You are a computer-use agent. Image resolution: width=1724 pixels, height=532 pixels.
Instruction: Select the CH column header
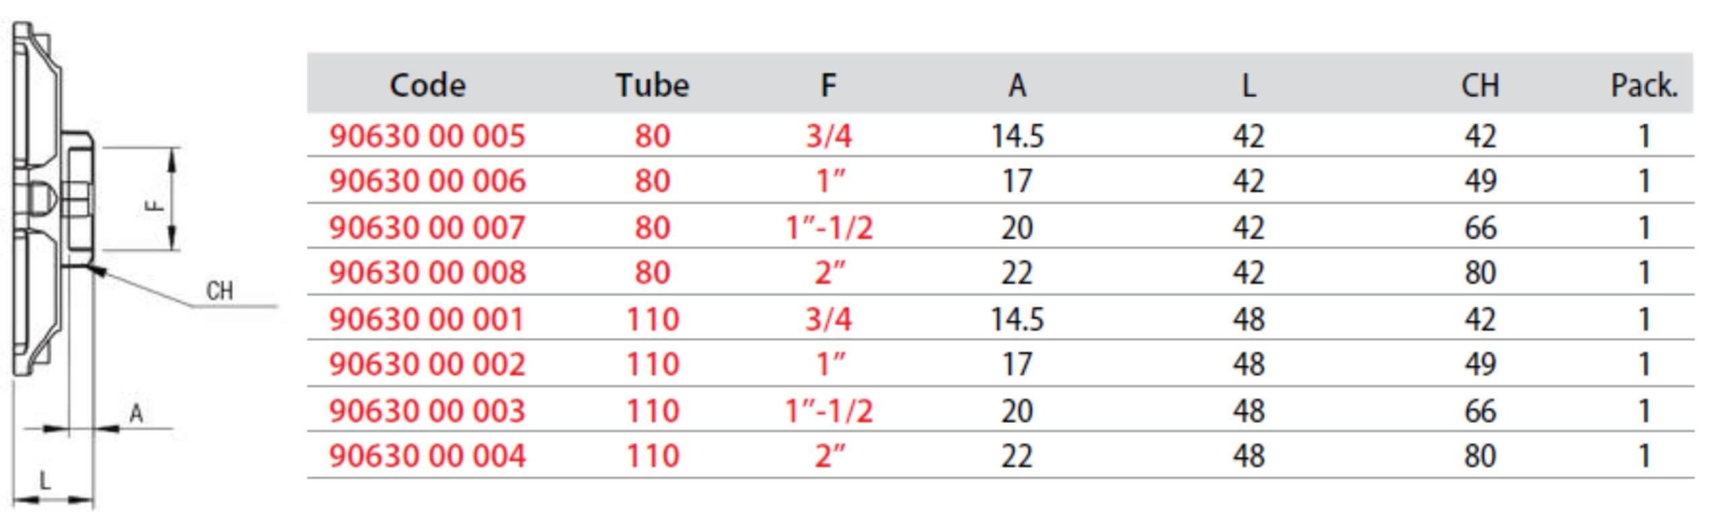pos(1480,86)
